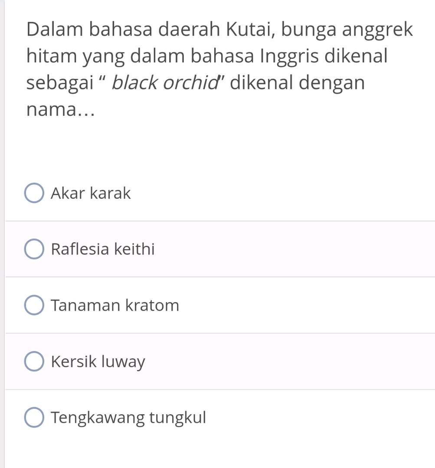
Task: Select the "Akar karak" radio button
Action: (34, 193)
